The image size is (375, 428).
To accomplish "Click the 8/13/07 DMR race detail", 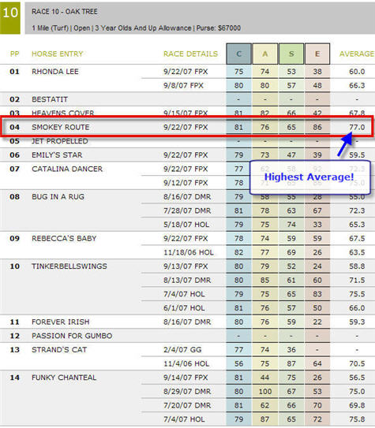I will [187, 281].
